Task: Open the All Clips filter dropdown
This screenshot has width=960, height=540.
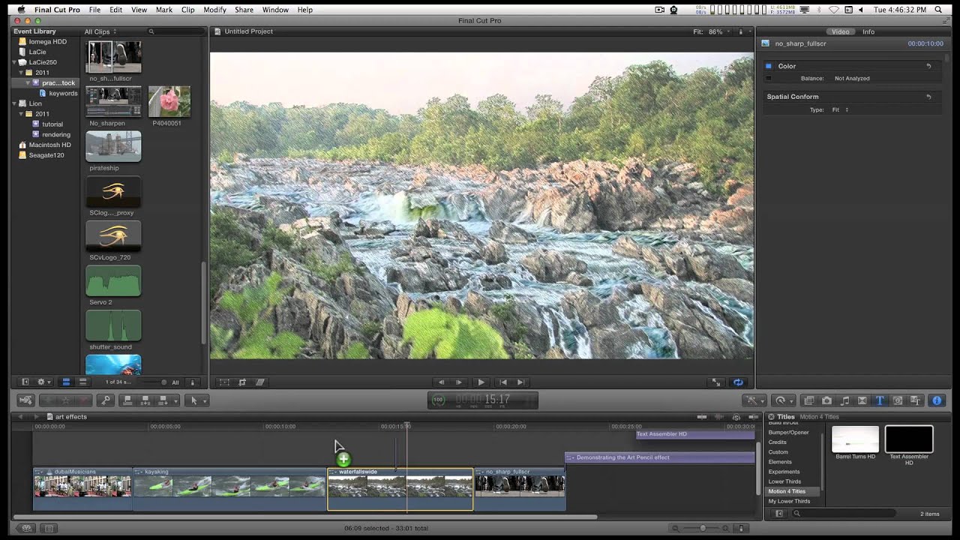Action: [99, 32]
